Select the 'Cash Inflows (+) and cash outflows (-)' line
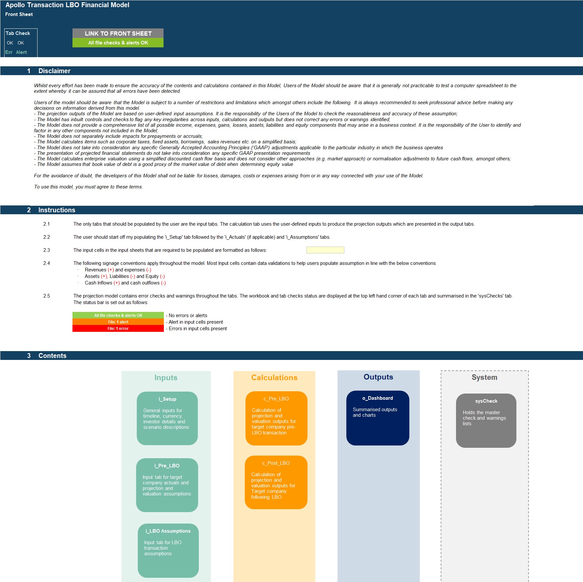583x582 pixels. tap(125, 283)
